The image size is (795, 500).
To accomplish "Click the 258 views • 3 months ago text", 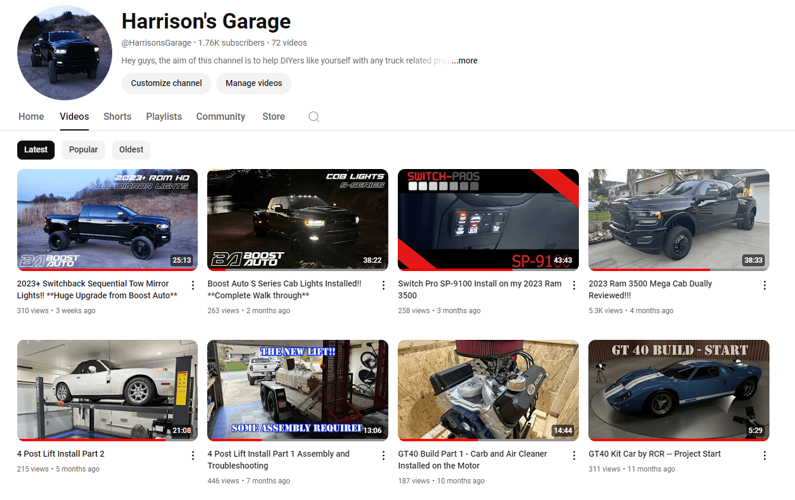I will [439, 311].
